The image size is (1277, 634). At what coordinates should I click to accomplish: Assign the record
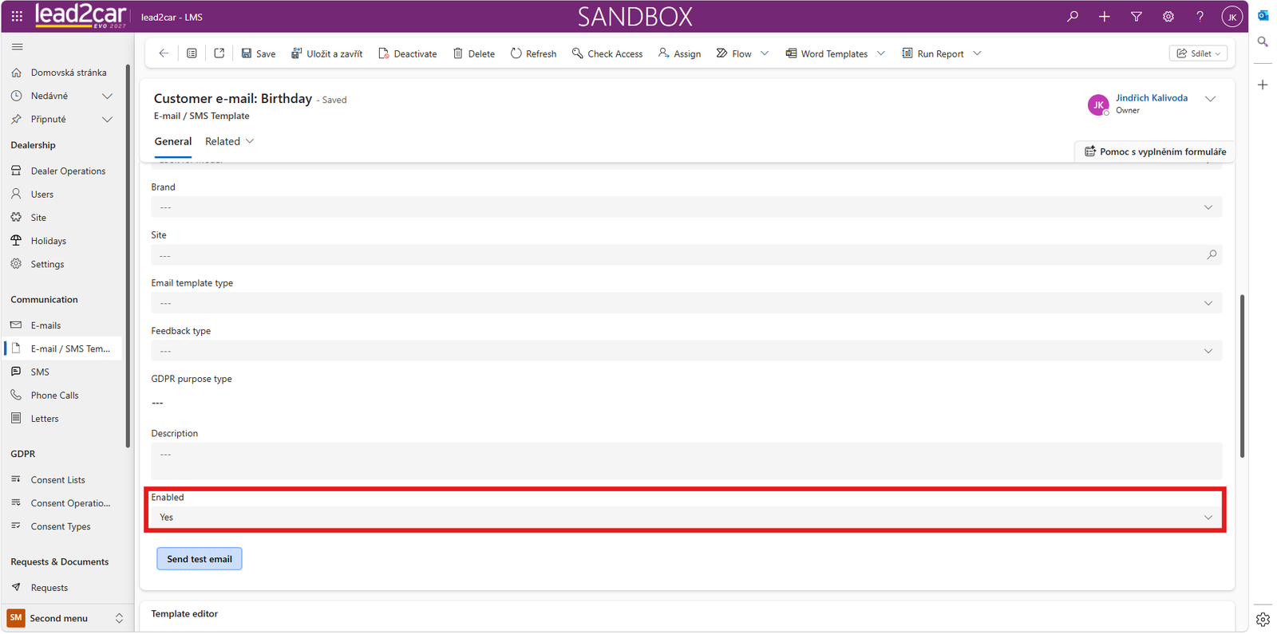[x=679, y=53]
